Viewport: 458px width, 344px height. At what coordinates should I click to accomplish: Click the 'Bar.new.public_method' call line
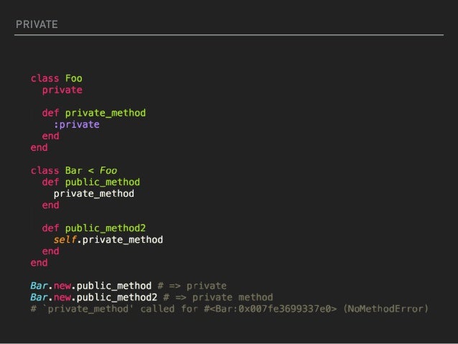(91, 286)
